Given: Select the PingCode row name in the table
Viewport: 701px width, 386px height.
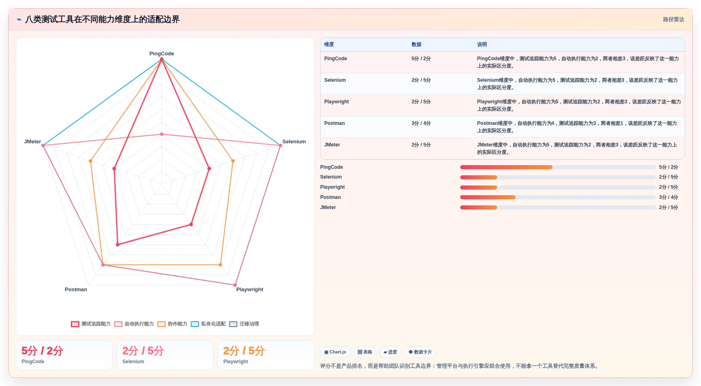Looking at the screenshot, I should pyautogui.click(x=336, y=59).
